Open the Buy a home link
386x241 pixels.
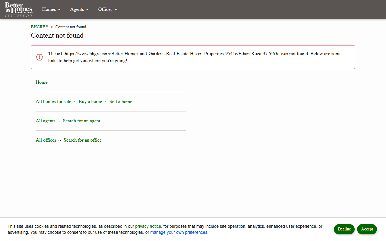pyautogui.click(x=90, y=102)
